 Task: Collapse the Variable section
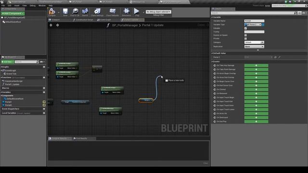(212, 17)
